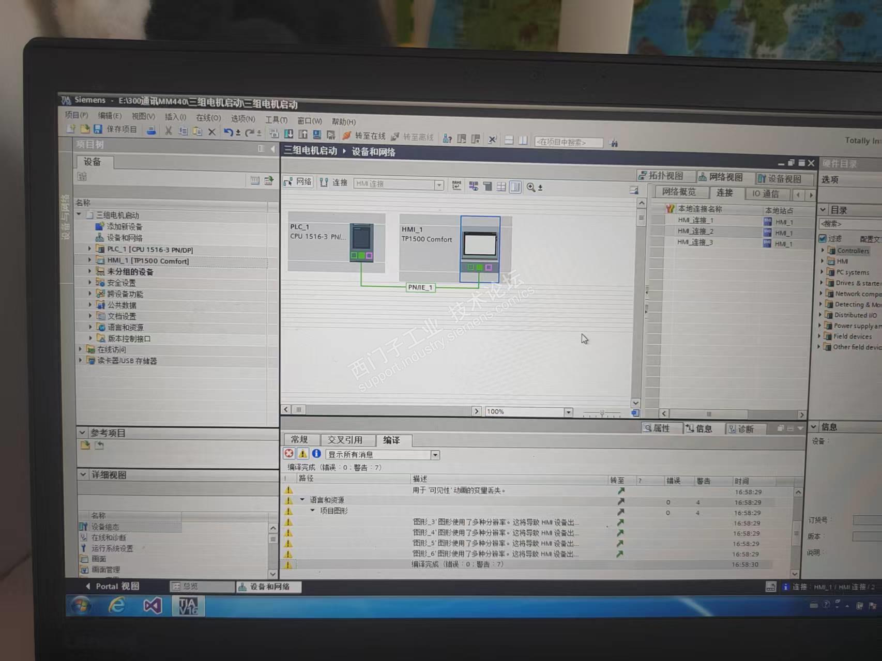The width and height of the screenshot is (882, 661).
Task: Open the 在线(O) menu
Action: click(208, 118)
